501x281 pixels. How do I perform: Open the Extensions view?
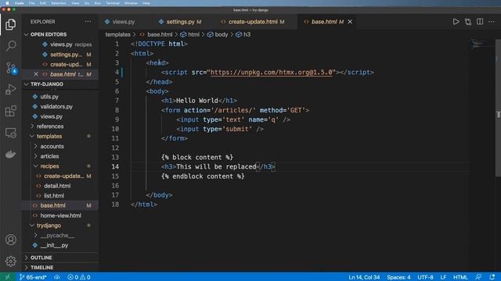click(10, 111)
